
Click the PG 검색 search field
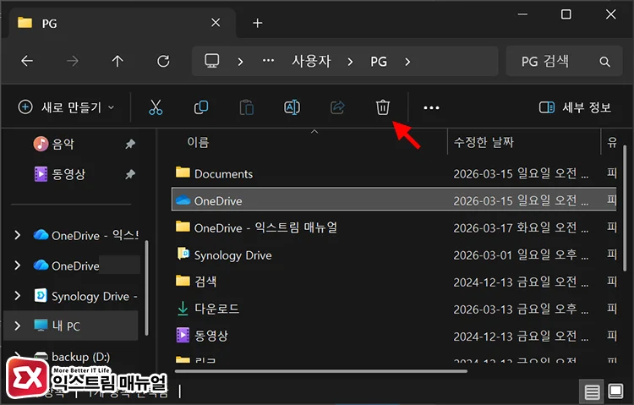tap(564, 61)
